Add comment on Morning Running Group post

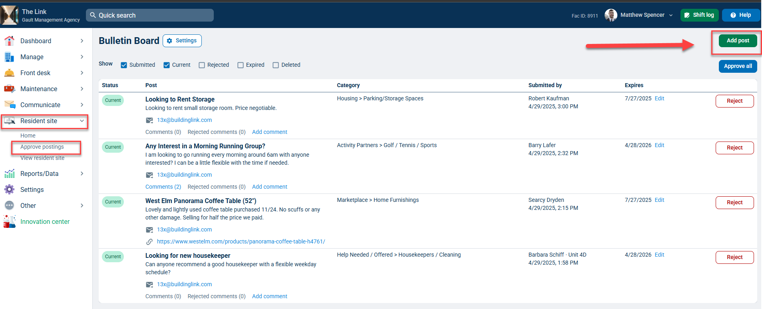click(270, 187)
